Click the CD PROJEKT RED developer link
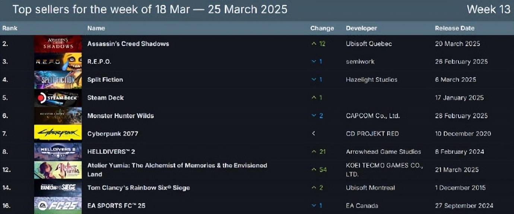The height and width of the screenshot is (214, 514). [x=373, y=134]
